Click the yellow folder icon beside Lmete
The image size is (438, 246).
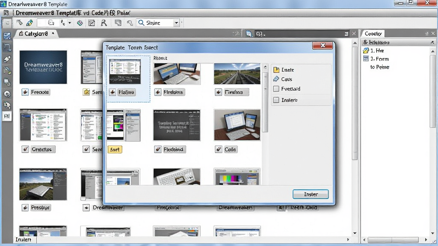coord(276,70)
